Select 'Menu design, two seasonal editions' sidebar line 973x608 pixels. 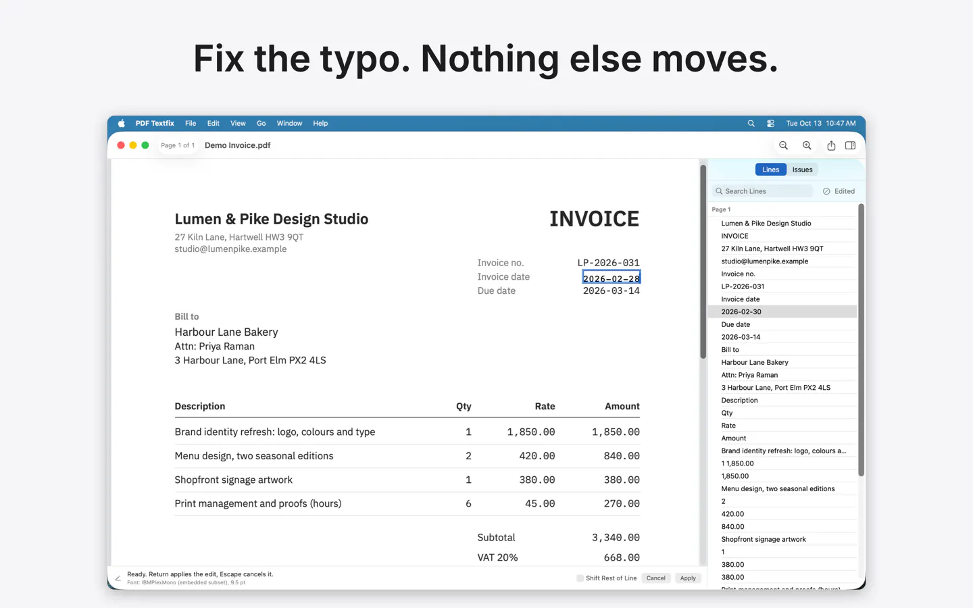[x=782, y=488]
